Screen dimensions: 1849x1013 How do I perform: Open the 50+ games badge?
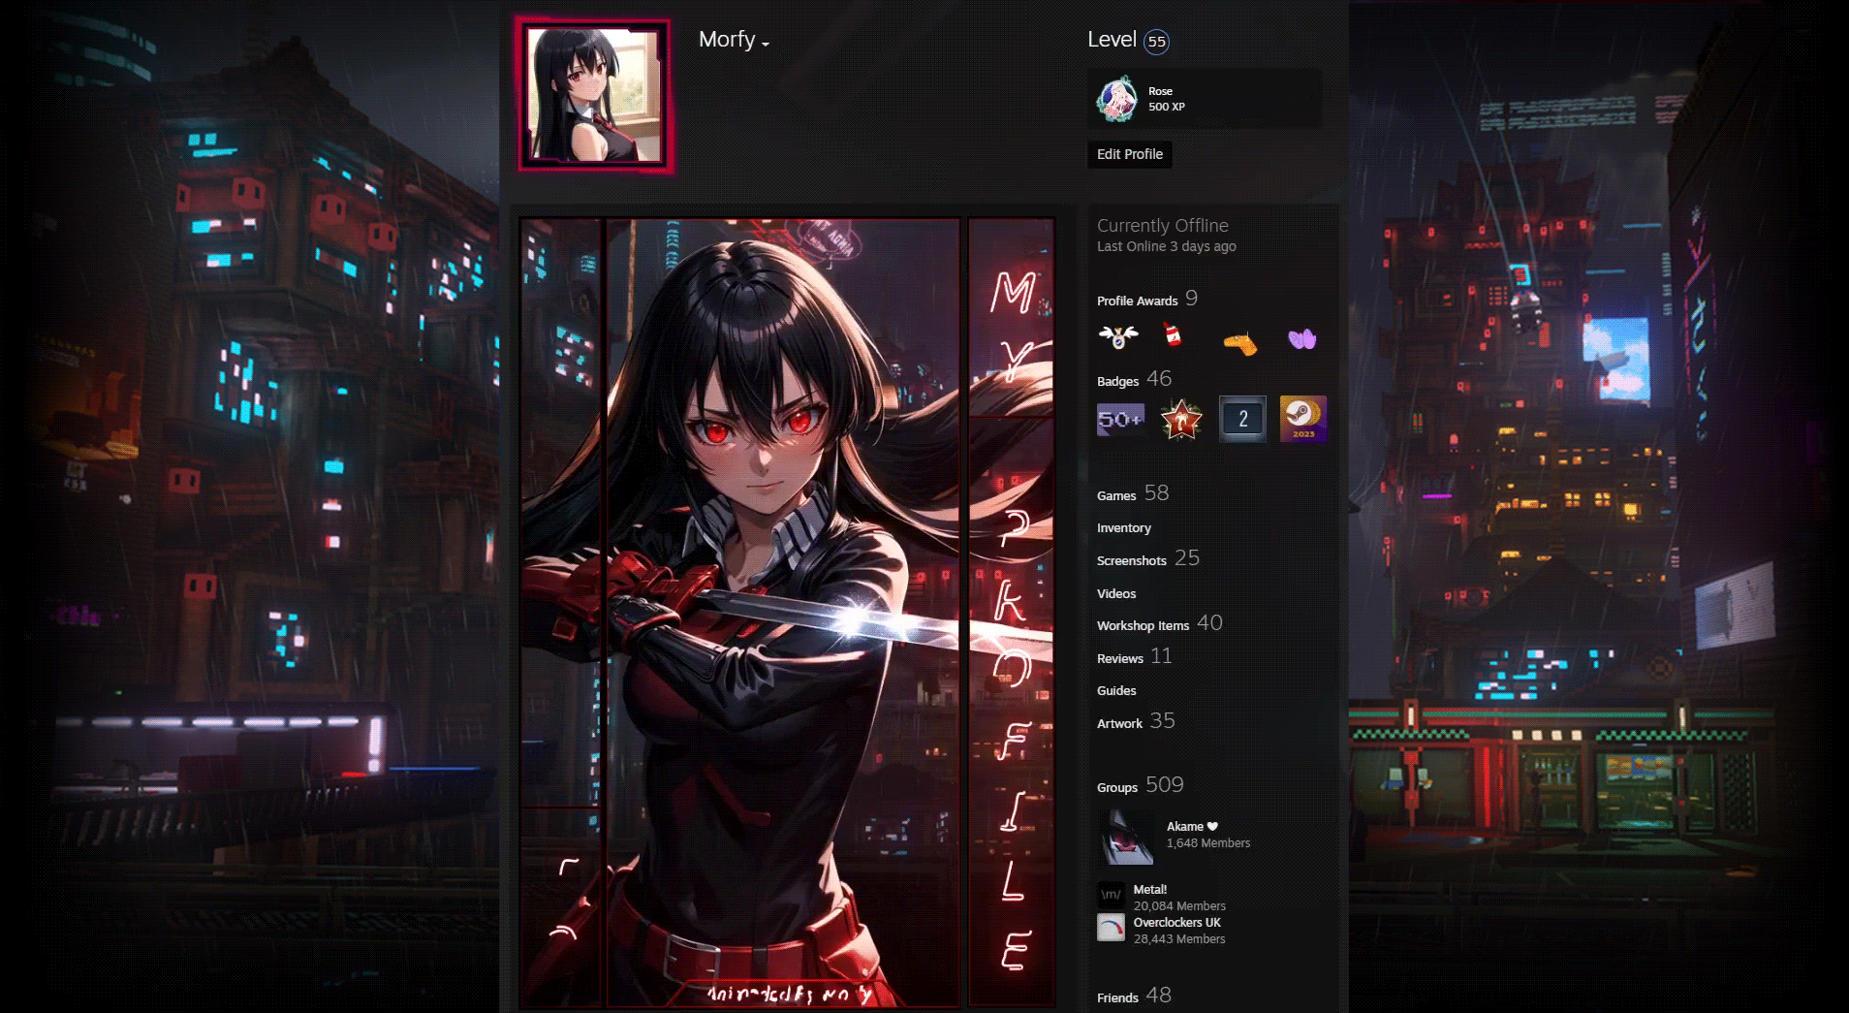pyautogui.click(x=1120, y=419)
